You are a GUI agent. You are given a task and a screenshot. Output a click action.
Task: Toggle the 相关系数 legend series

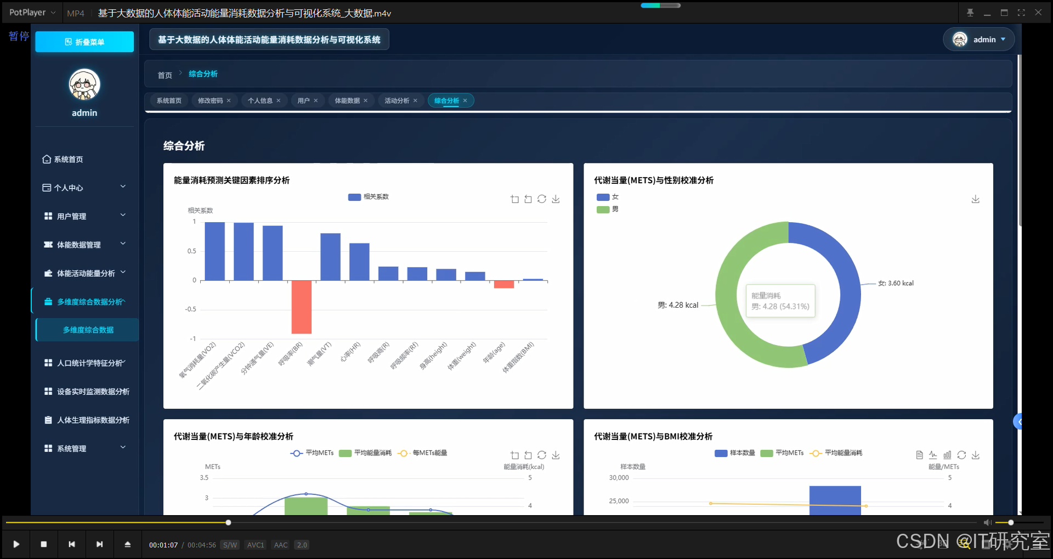(369, 197)
